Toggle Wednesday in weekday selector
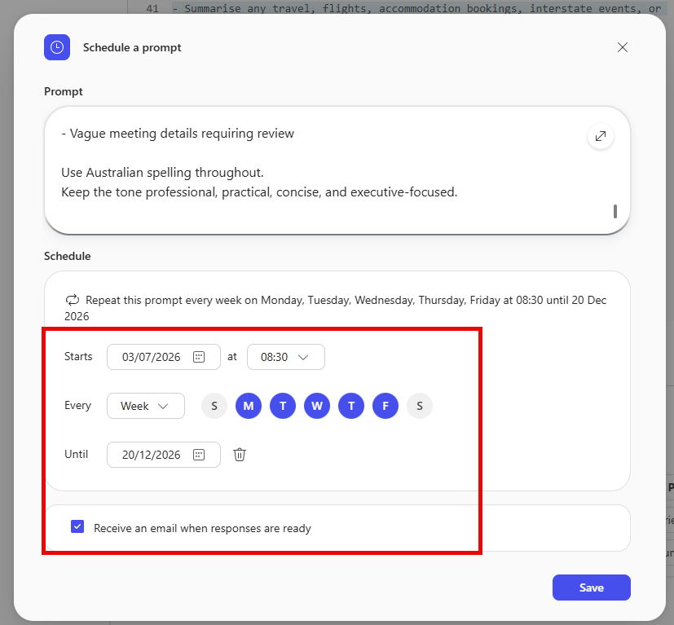 point(317,406)
